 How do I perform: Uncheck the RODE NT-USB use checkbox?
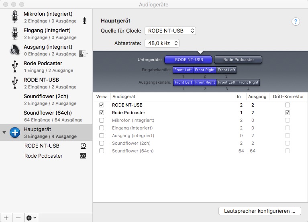102,105
